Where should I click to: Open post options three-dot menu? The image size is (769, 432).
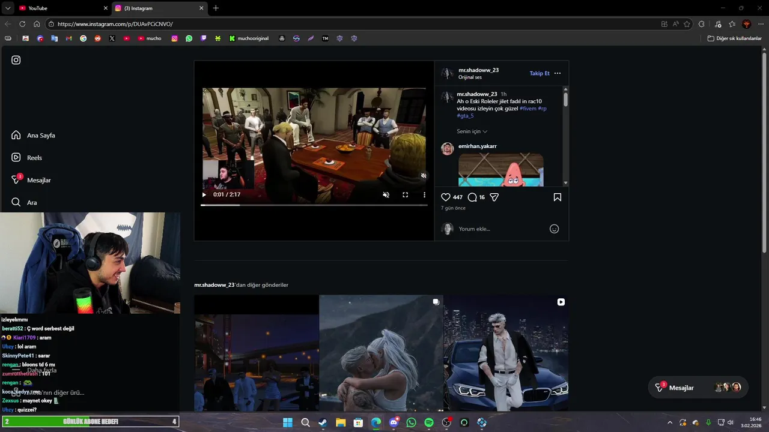pos(558,73)
